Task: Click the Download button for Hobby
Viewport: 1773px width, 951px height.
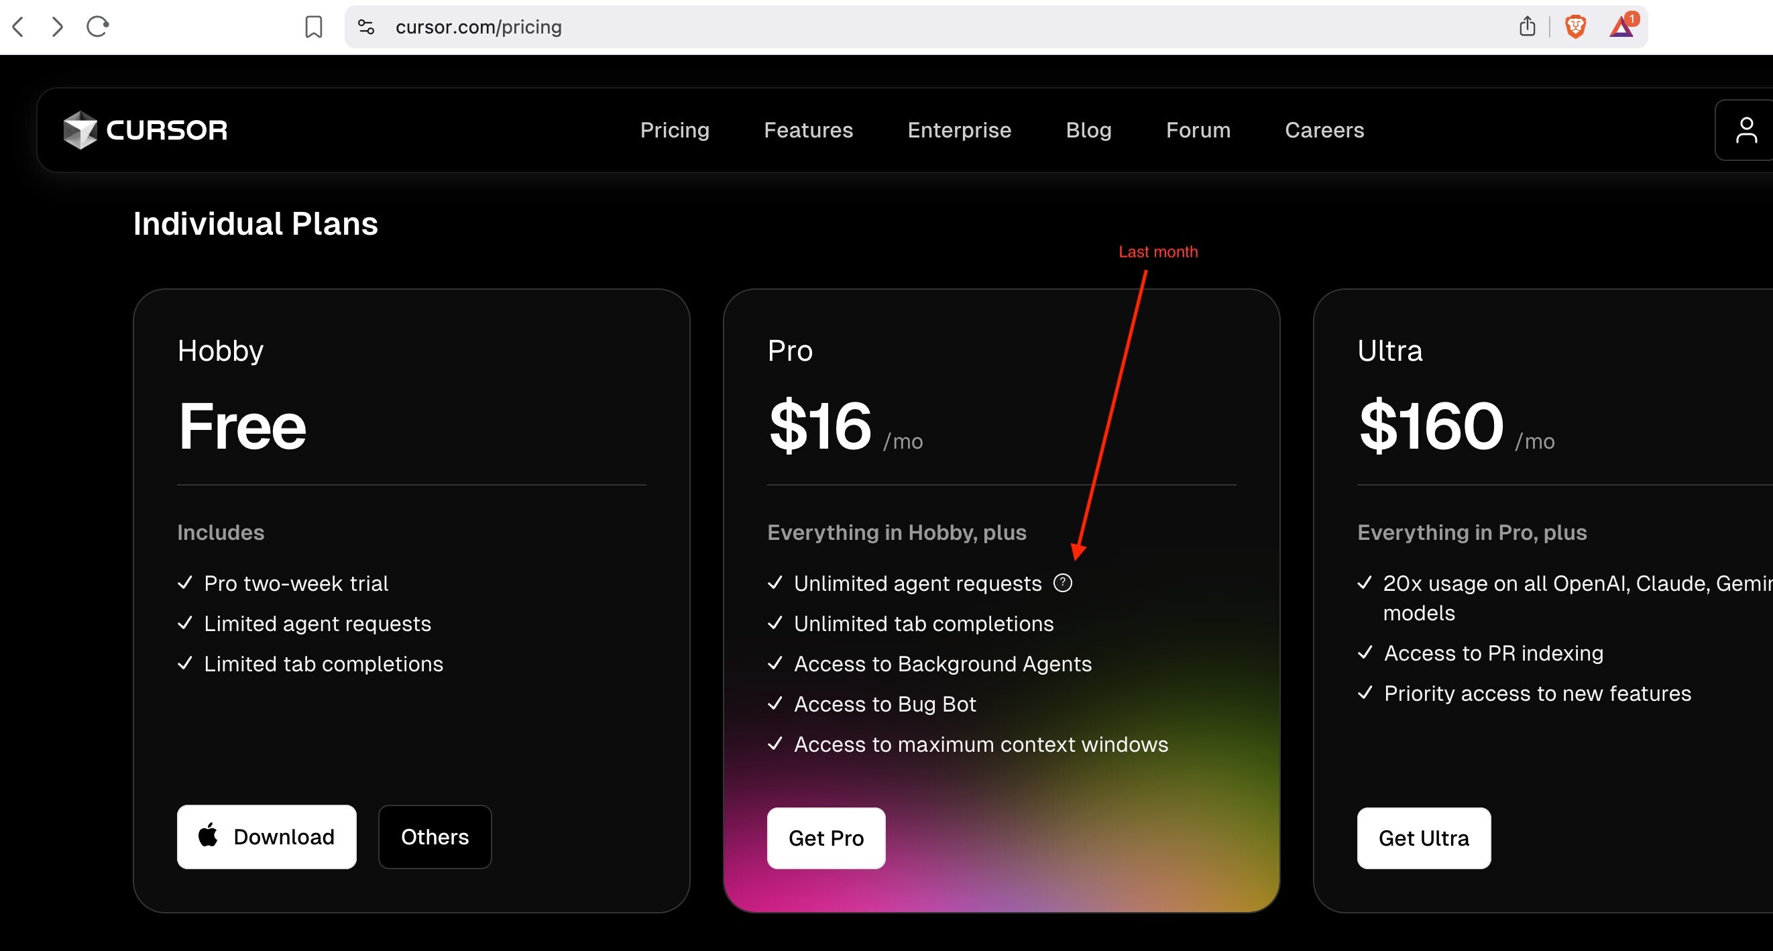Action: [266, 837]
